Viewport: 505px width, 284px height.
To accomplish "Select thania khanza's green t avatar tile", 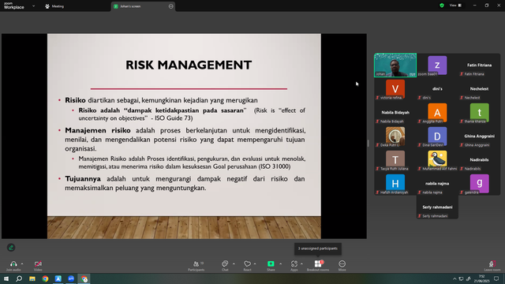I will (479, 112).
